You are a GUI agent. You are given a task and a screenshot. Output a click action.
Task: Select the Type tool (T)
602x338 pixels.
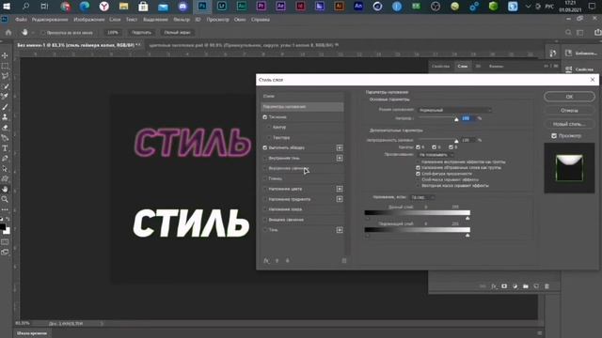(x=5, y=148)
